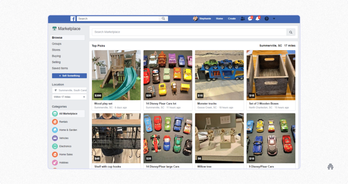Open the Wood play set listing photo
This screenshot has height=184, width=348.
[x=116, y=75]
